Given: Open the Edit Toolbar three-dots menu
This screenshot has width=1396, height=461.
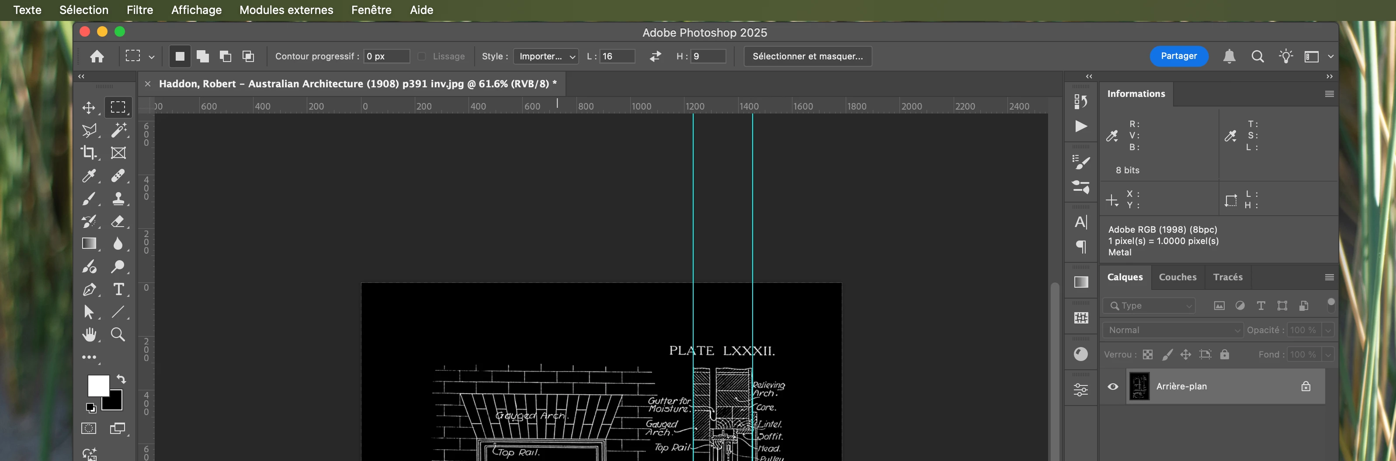Looking at the screenshot, I should pos(89,358).
